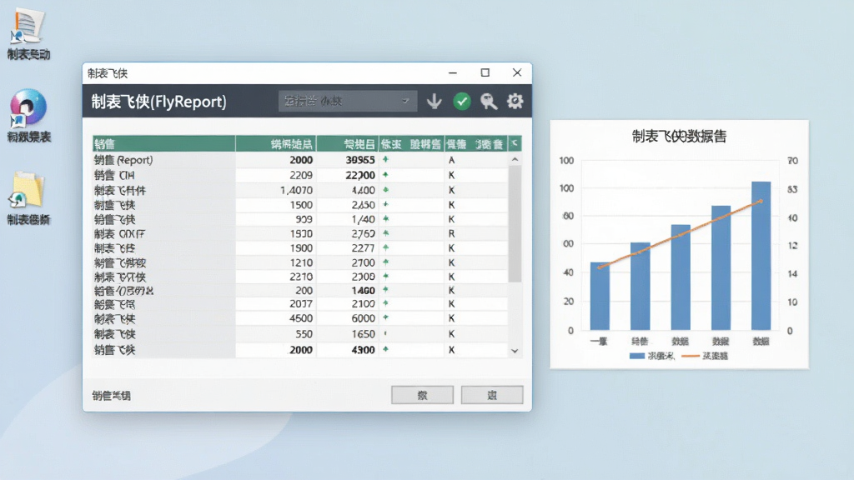Click the down-arrow download icon in FlyReport toolbar
The image size is (854, 480).
click(x=434, y=101)
